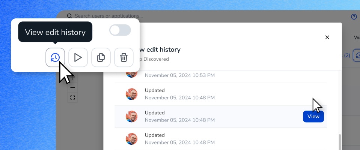Click the history icon behind the dialog

[x=357, y=55]
